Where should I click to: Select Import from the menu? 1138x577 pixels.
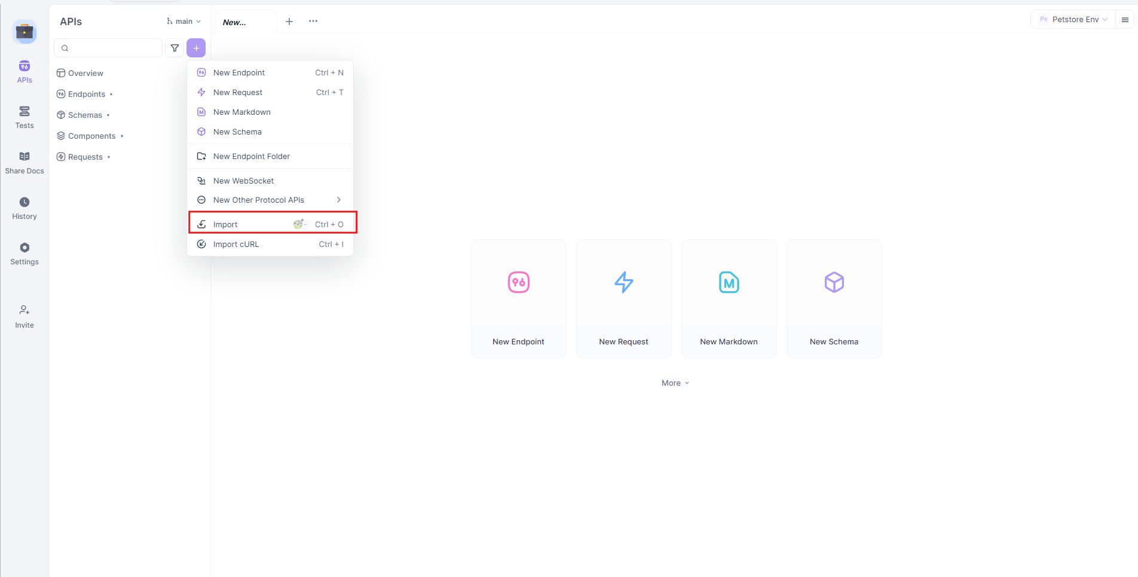coord(270,224)
